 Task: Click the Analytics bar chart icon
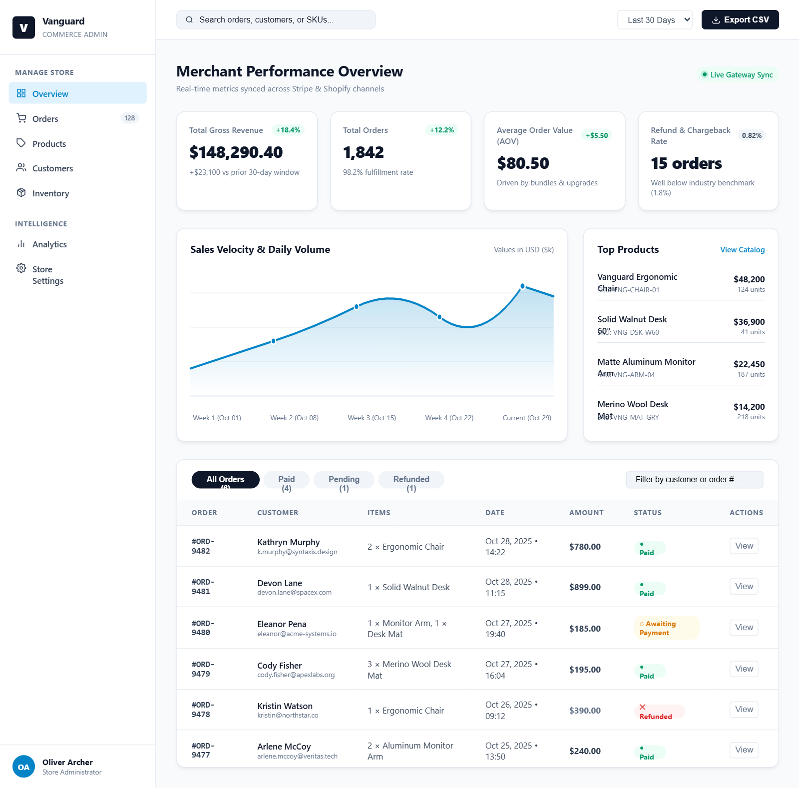click(x=21, y=244)
